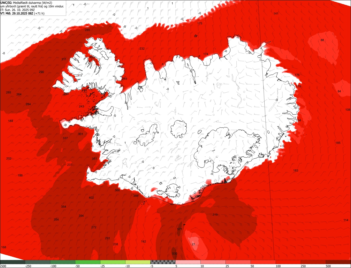Click the map value 188 on the west side
This screenshot has width=351, height=268.
click(x=20, y=175)
